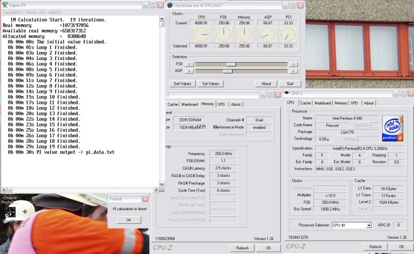Click the Cycle Time (Tras) 8 clocks field

[x=224, y=190]
